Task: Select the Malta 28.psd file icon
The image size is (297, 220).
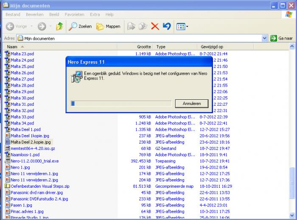Action: pyautogui.click(x=8, y=85)
